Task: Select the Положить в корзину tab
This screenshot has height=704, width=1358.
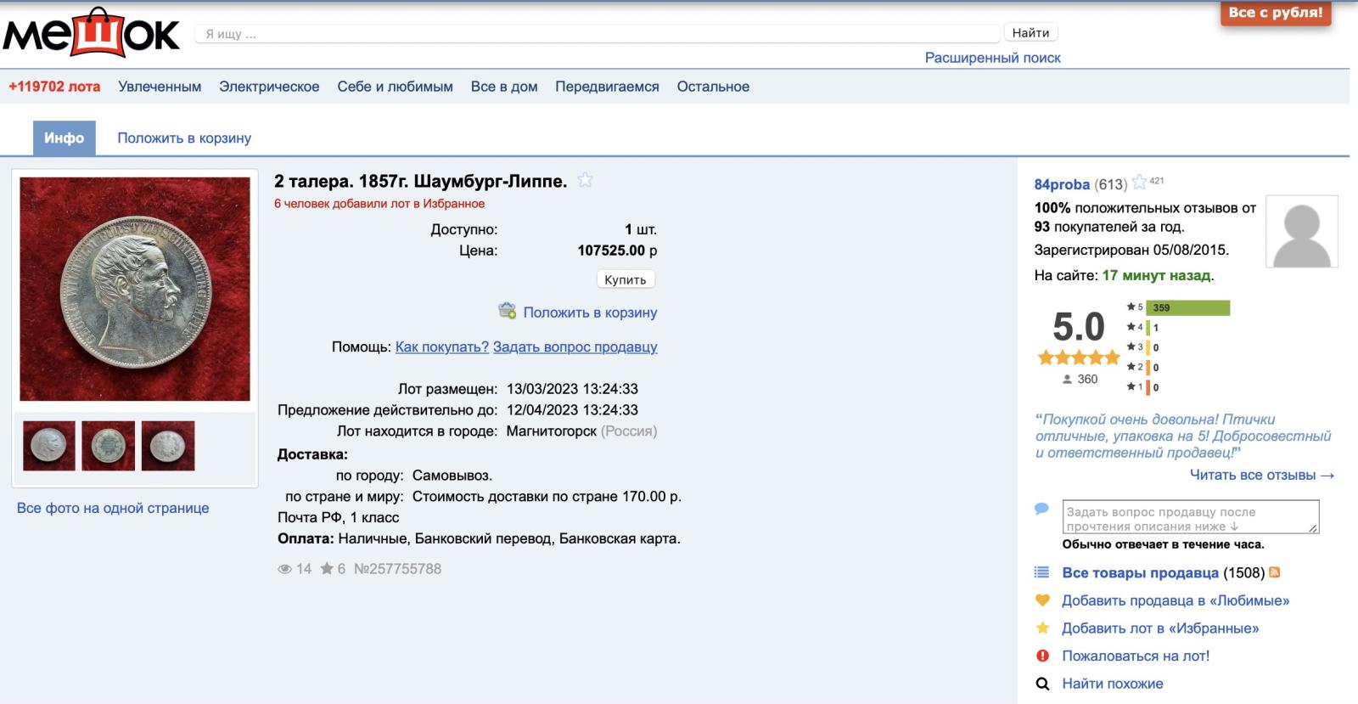Action: 184,138
